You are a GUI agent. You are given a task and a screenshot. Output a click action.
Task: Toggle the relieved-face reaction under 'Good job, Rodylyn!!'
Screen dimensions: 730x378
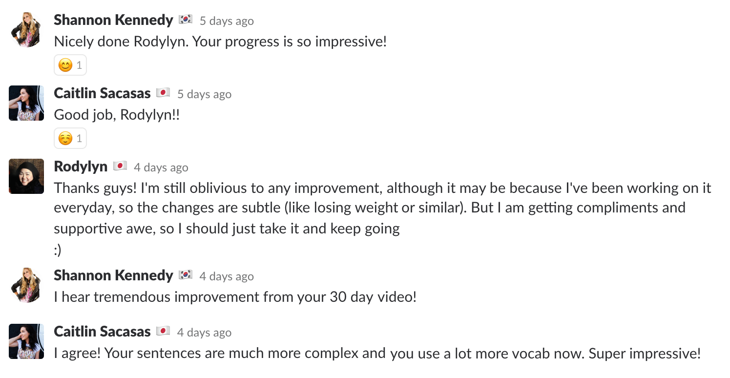[x=70, y=138]
